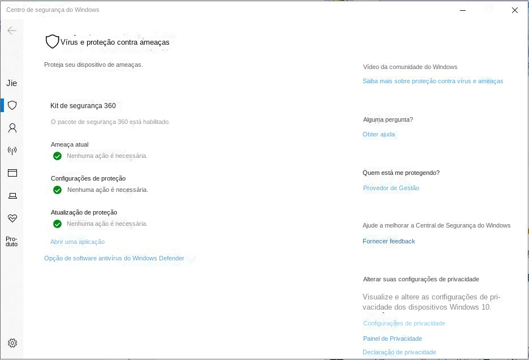Open account protection person icon
The image size is (529, 360).
pyautogui.click(x=12, y=128)
